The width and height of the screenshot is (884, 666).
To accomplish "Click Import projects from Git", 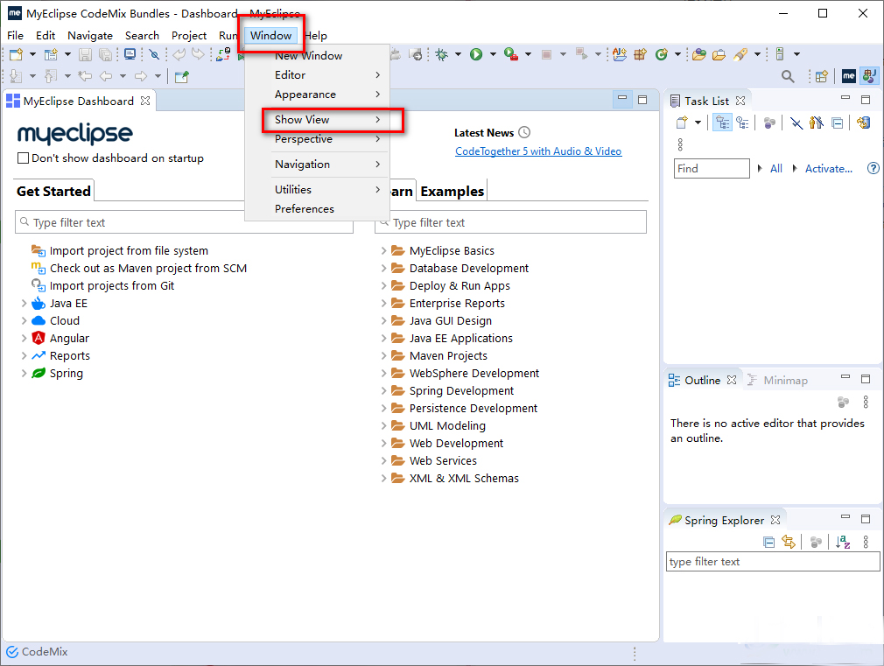I will click(x=112, y=286).
